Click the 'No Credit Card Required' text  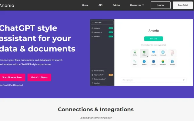(11, 85)
